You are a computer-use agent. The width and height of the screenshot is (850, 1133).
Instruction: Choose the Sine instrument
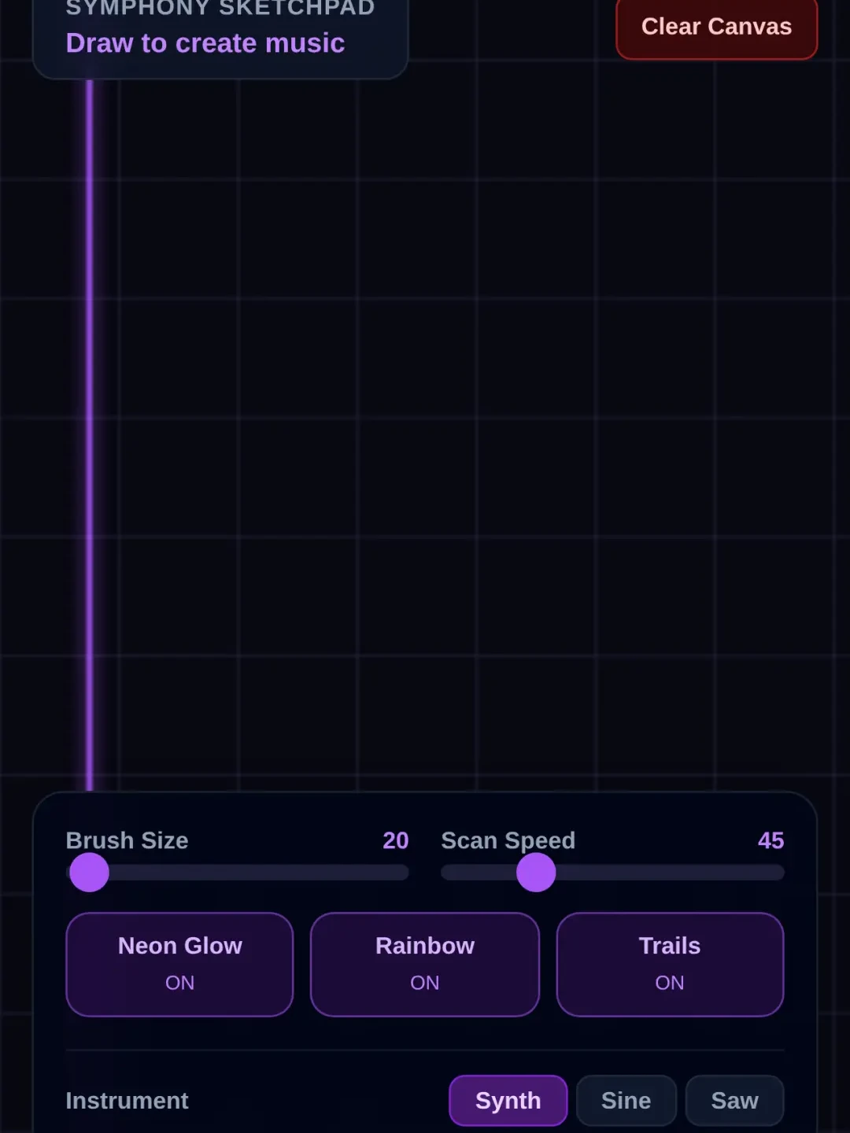click(x=626, y=1100)
